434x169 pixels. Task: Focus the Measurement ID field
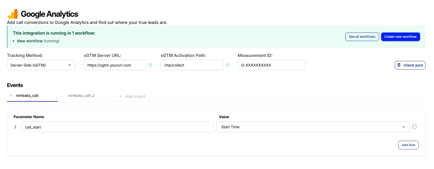tap(272, 65)
